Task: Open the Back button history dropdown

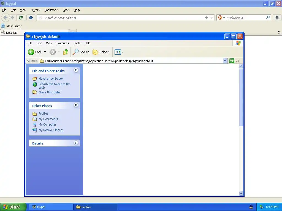Action: pos(45,52)
